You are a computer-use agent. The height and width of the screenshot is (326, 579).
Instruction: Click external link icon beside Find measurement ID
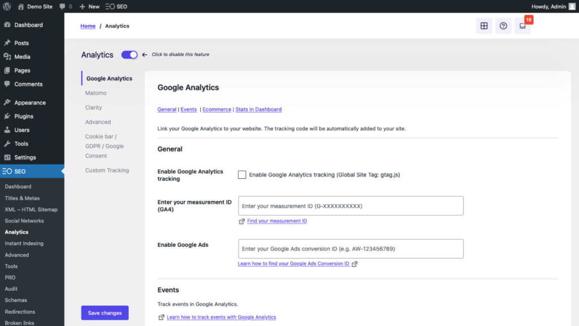click(241, 221)
